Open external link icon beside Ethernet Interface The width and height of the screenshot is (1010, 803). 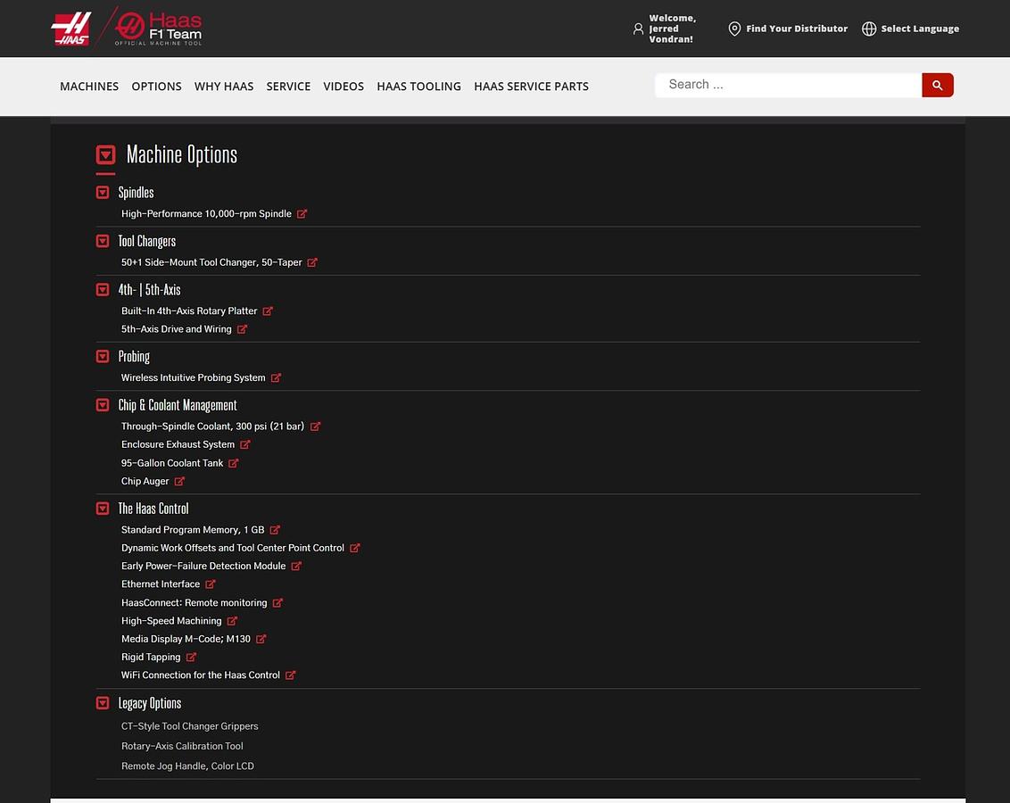tap(211, 584)
